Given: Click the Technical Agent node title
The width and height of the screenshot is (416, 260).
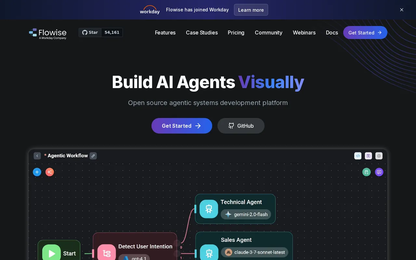Looking at the screenshot, I should point(241,202).
